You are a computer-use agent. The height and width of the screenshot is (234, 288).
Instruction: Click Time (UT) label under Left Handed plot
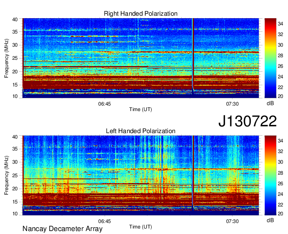(x=141, y=227)
